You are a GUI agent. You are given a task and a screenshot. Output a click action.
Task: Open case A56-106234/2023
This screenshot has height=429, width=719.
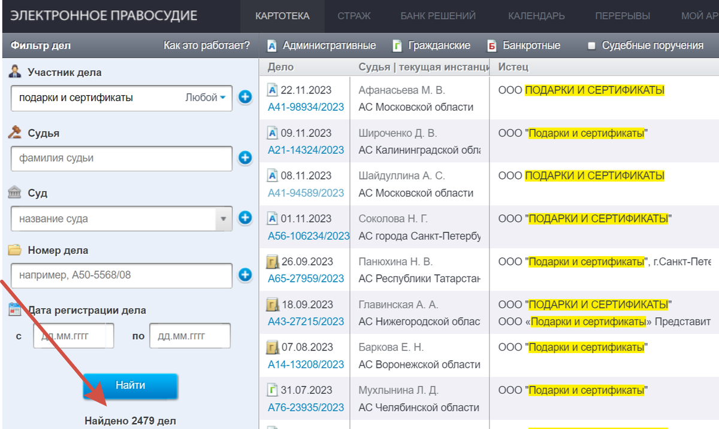point(309,236)
